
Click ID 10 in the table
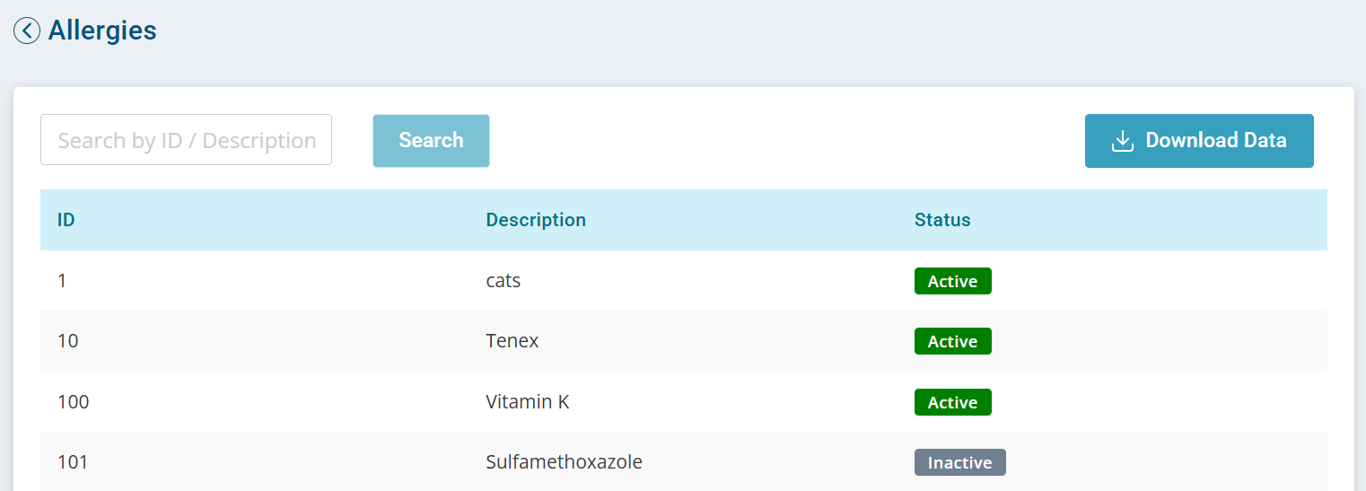[68, 341]
